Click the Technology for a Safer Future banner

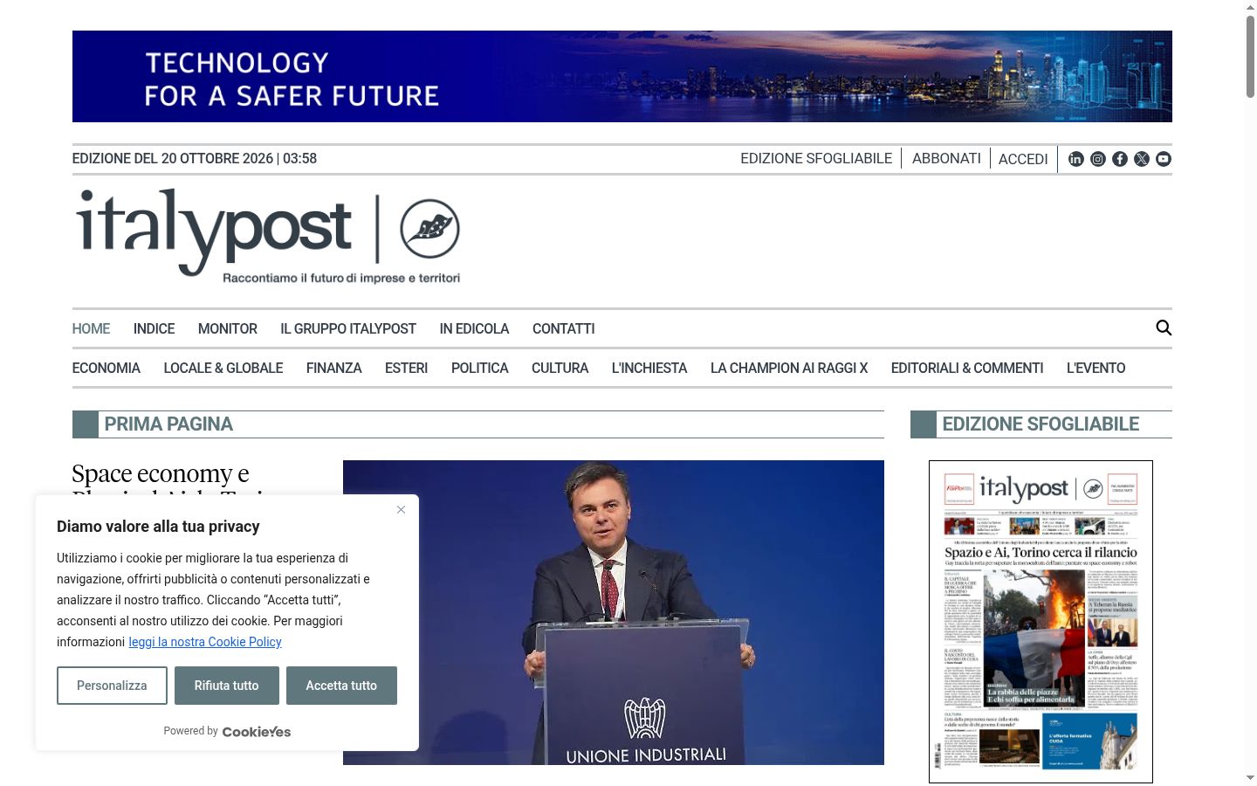point(622,76)
